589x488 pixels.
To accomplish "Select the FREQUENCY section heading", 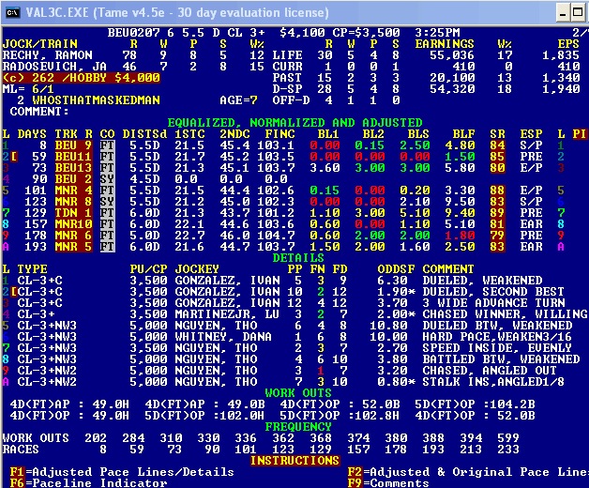I will coord(298,427).
